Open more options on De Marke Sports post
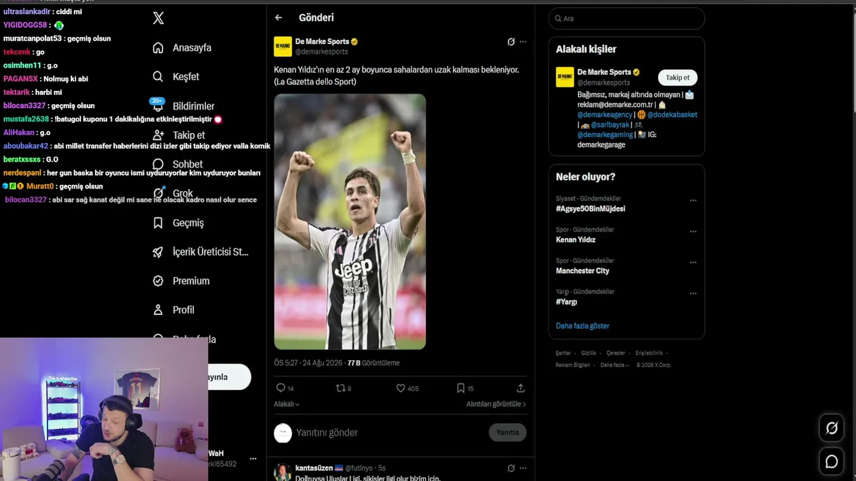The image size is (856, 481). [x=523, y=41]
